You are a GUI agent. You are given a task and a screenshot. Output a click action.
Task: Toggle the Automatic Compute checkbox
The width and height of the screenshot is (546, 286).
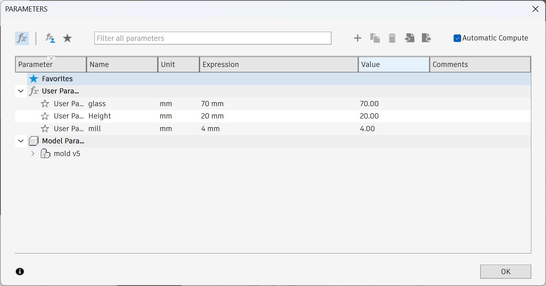click(x=457, y=38)
